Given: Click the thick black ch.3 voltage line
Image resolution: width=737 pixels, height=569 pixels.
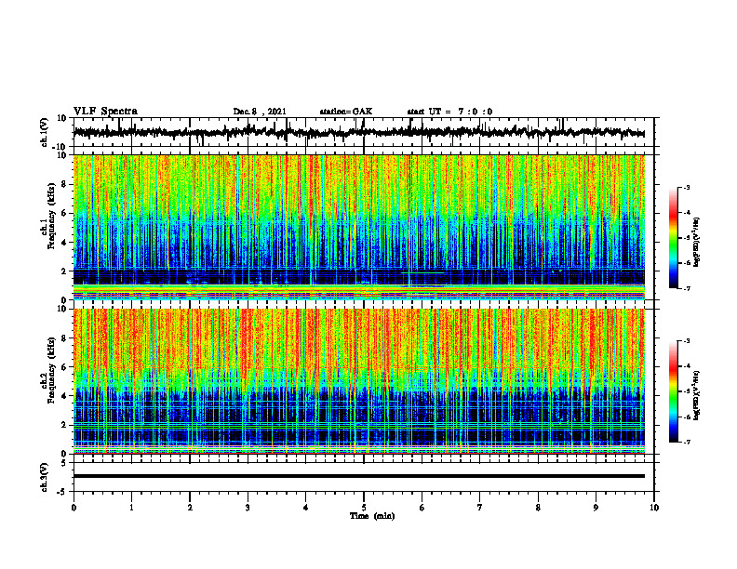Looking at the screenshot, I should pos(358,476).
